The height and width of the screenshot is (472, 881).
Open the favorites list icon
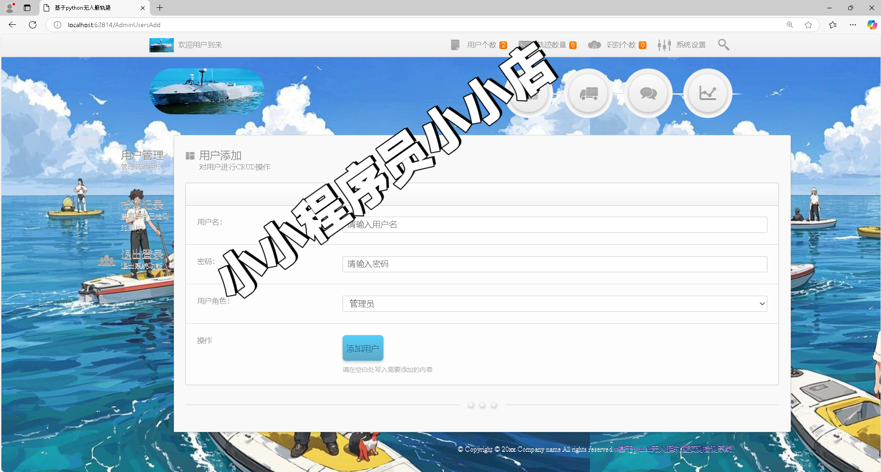pos(833,25)
